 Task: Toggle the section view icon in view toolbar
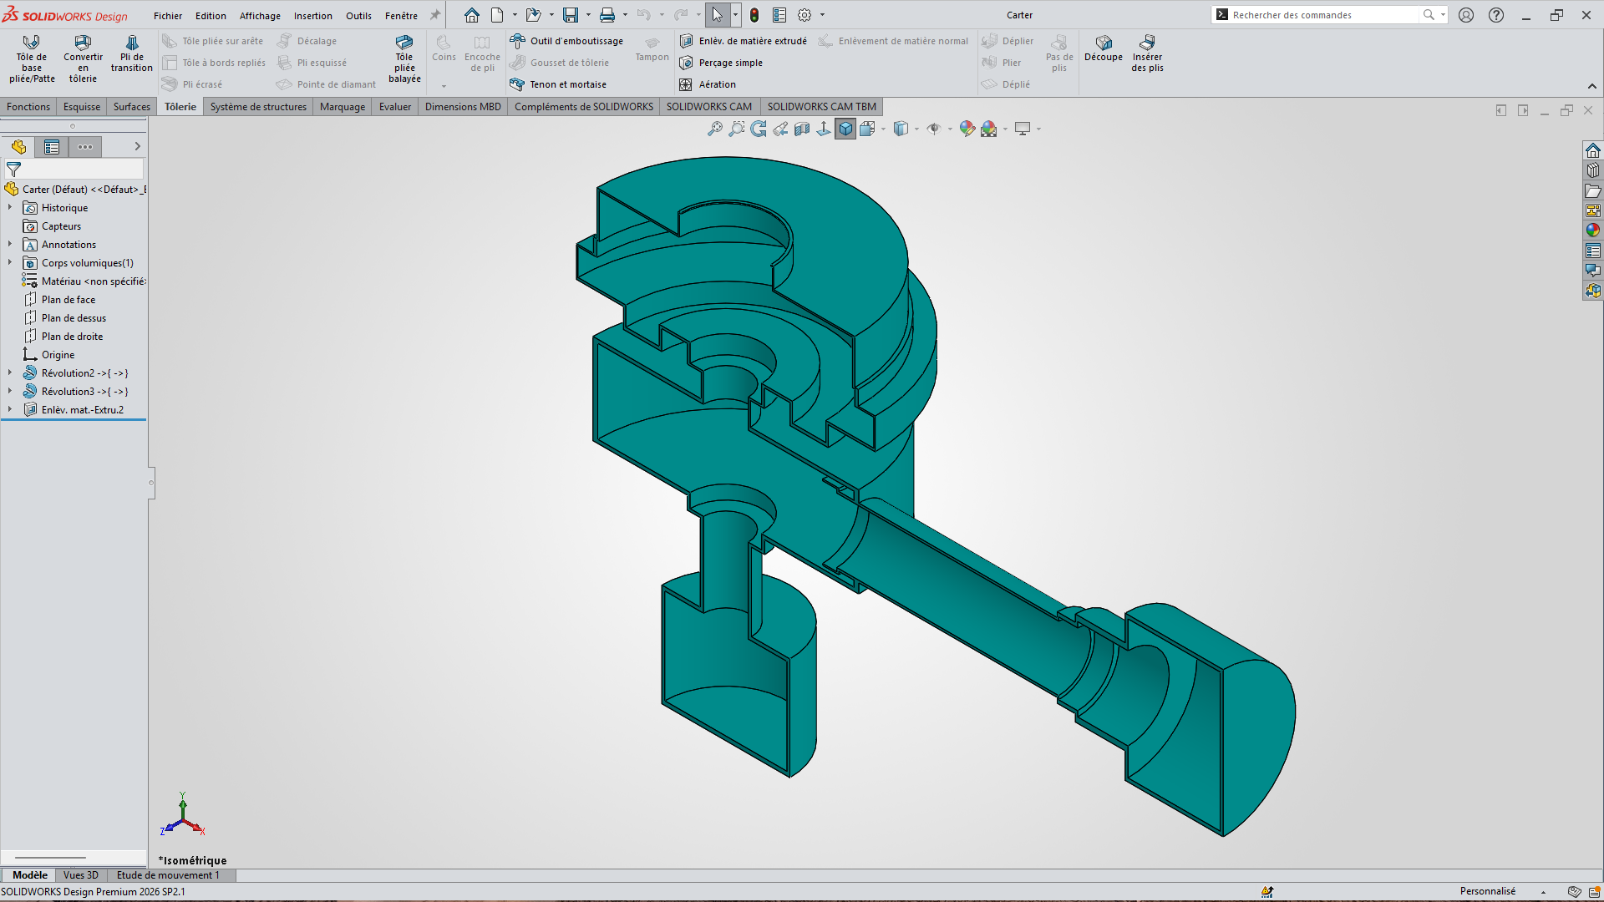coord(802,129)
